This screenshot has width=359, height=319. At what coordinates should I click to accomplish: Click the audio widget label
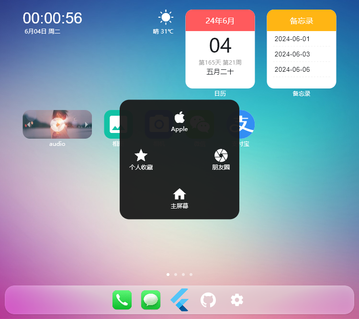[57, 143]
